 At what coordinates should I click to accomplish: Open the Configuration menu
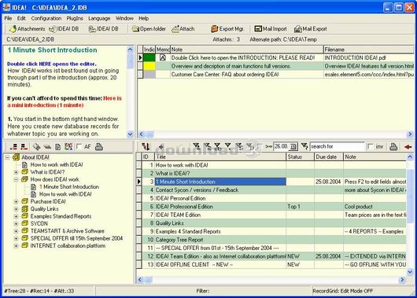pos(46,18)
